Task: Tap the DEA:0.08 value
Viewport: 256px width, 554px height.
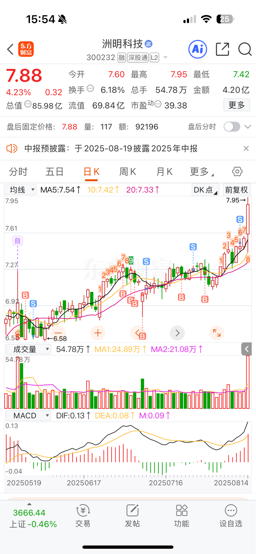Action: tap(115, 416)
